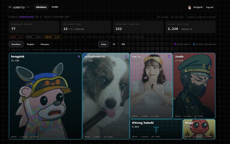Click the Signal 1.5x tier badge
230x144 pixels.
pos(52,37)
